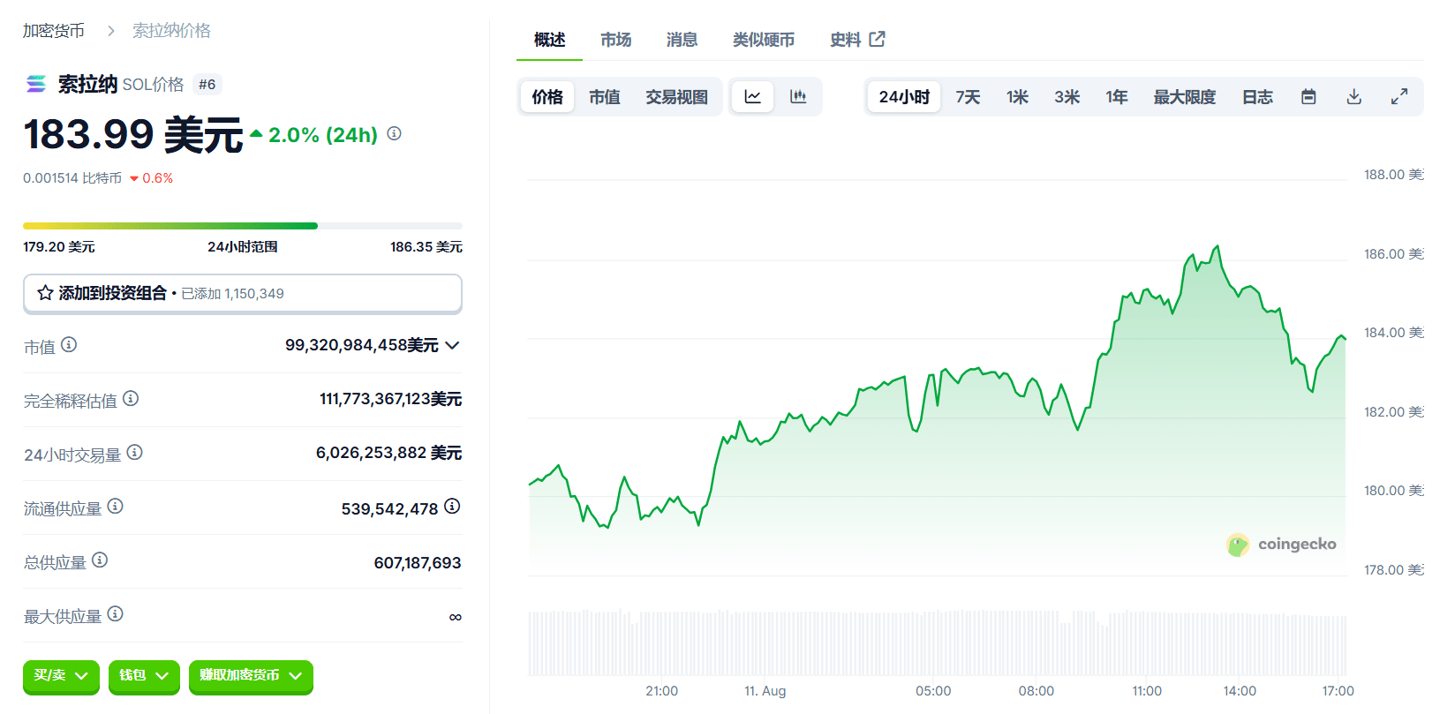
Task: Select the 最大限度 time range
Action: 1185,97
